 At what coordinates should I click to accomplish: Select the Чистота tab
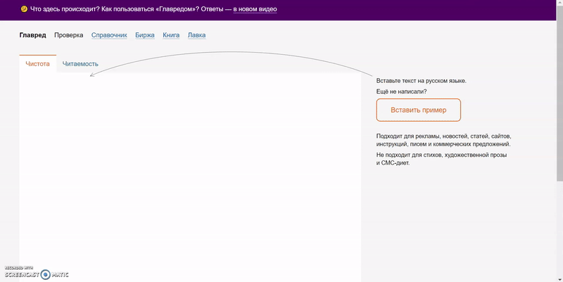click(x=38, y=64)
